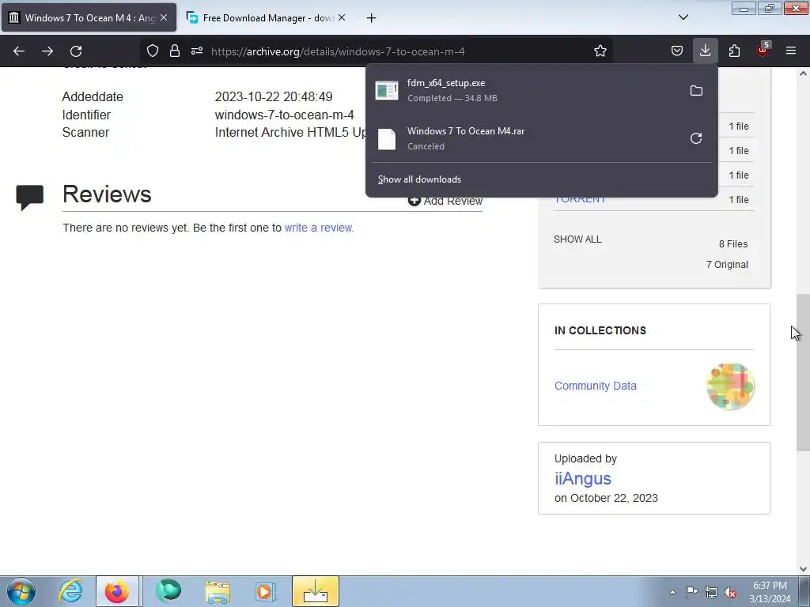The height and width of the screenshot is (607, 810).
Task: Click the Community Data thumbnail image
Action: click(x=730, y=386)
